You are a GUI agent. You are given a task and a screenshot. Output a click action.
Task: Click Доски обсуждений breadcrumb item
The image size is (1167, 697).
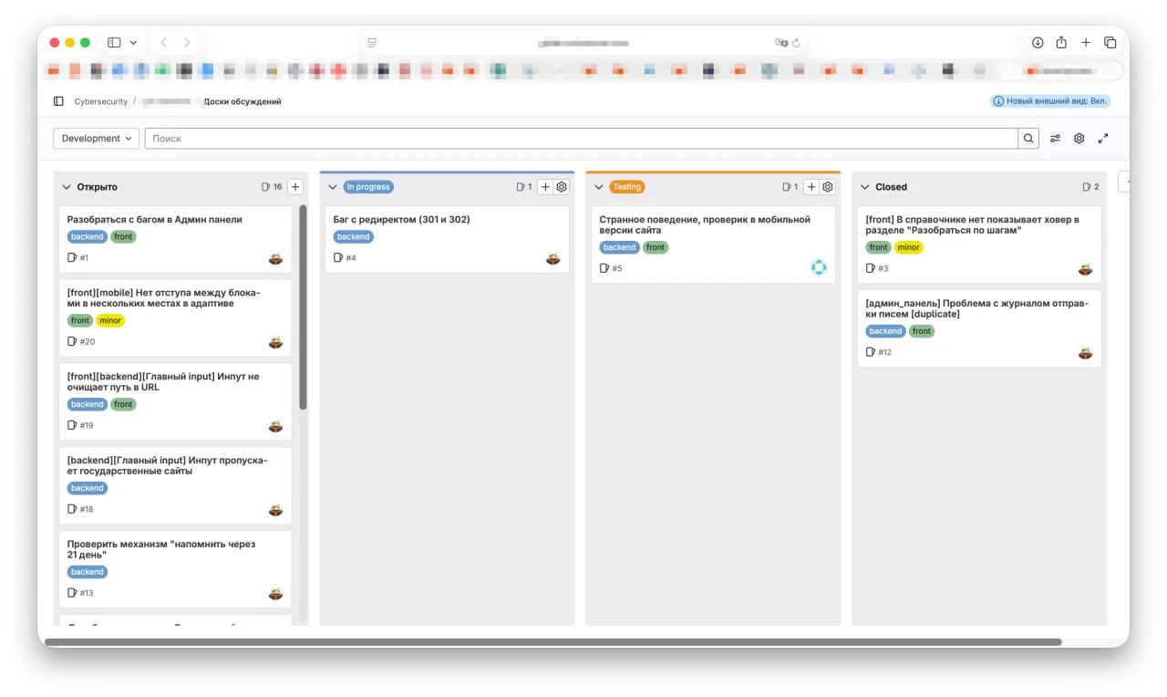(243, 101)
